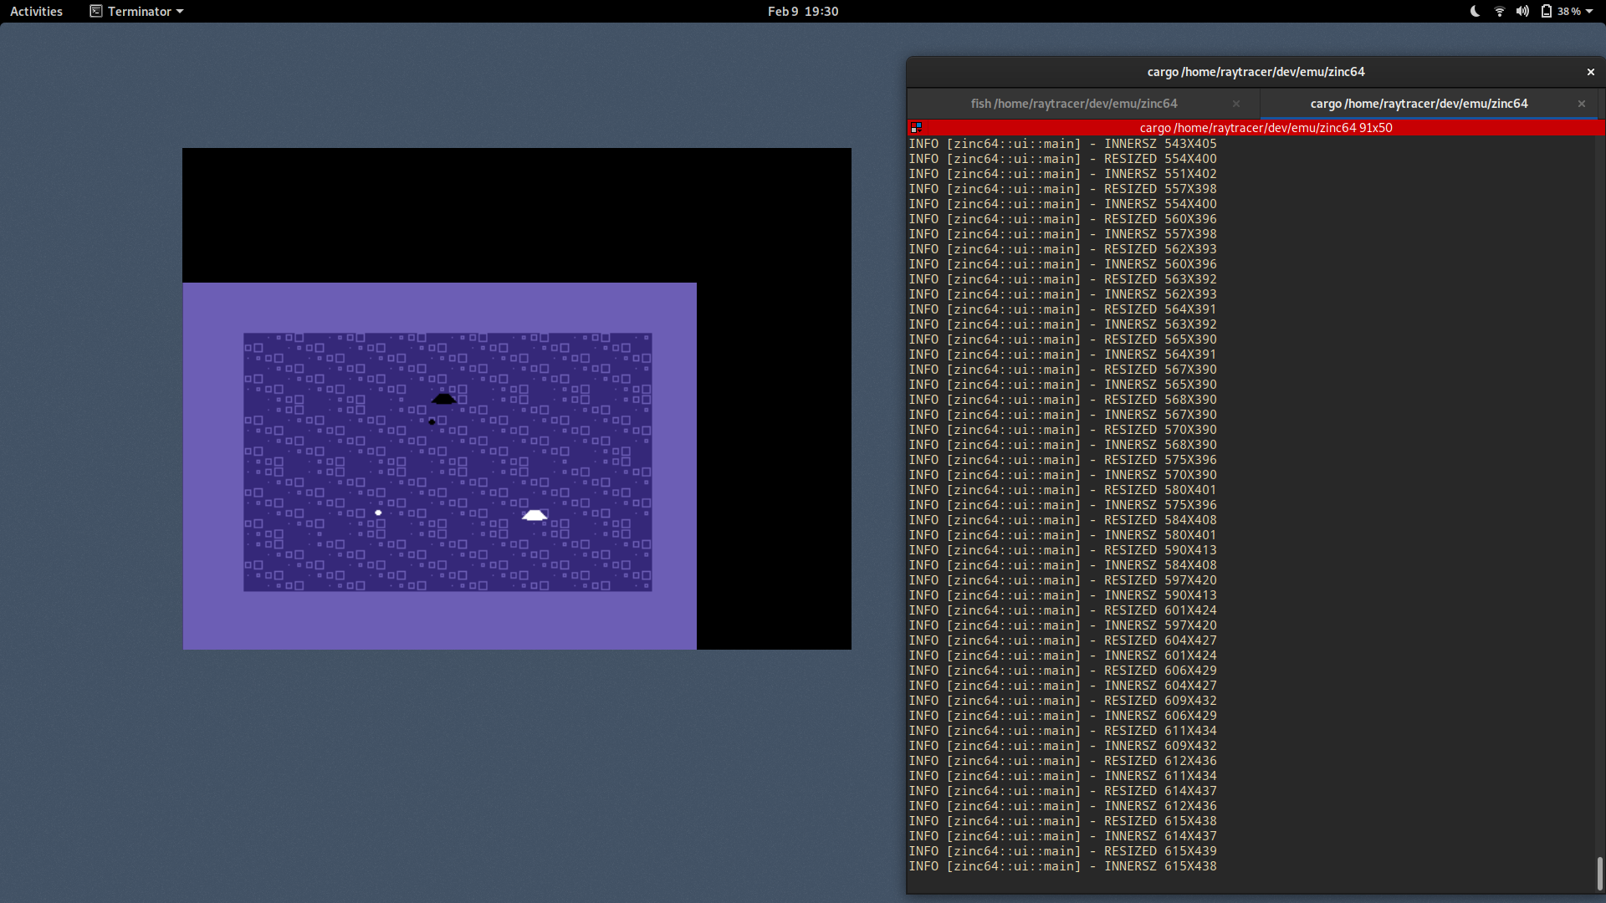Click the battery icon in the system tray

[1545, 11]
